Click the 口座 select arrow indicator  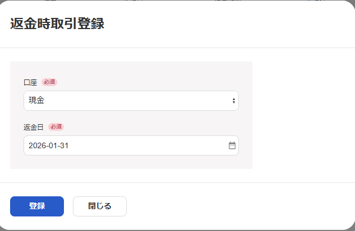[233, 101]
